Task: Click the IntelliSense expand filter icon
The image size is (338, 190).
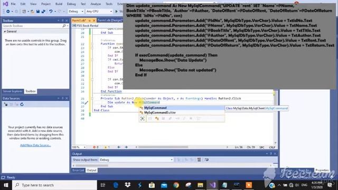Action: pyautogui.click(x=143, y=118)
